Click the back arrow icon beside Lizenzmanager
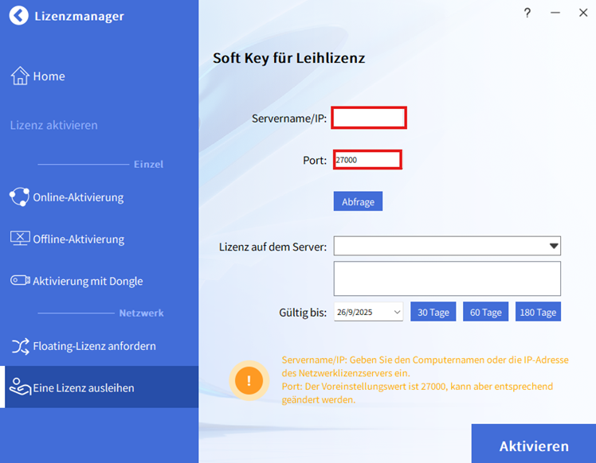Viewport: 596px width, 463px height. [x=19, y=16]
